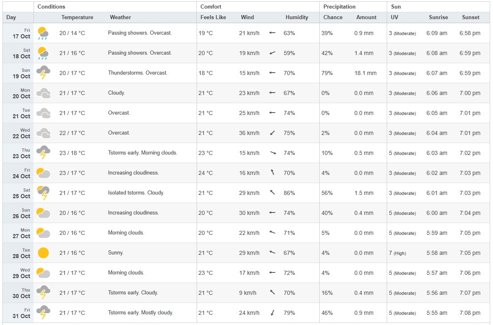Click the cloudy icon for Mon 20 Oct

(x=43, y=93)
